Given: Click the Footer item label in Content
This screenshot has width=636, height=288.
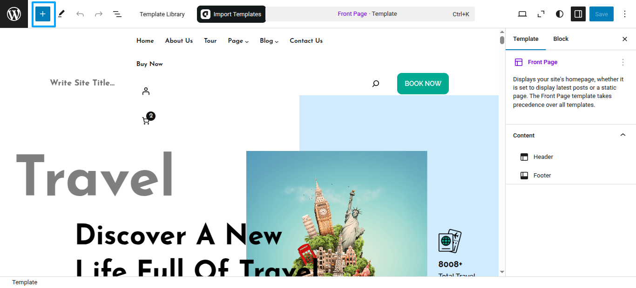Looking at the screenshot, I should pyautogui.click(x=542, y=176).
